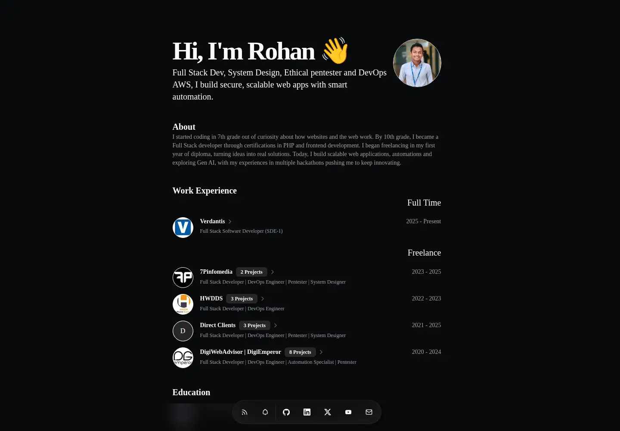Expand the Verdantis entry chevron

click(230, 222)
